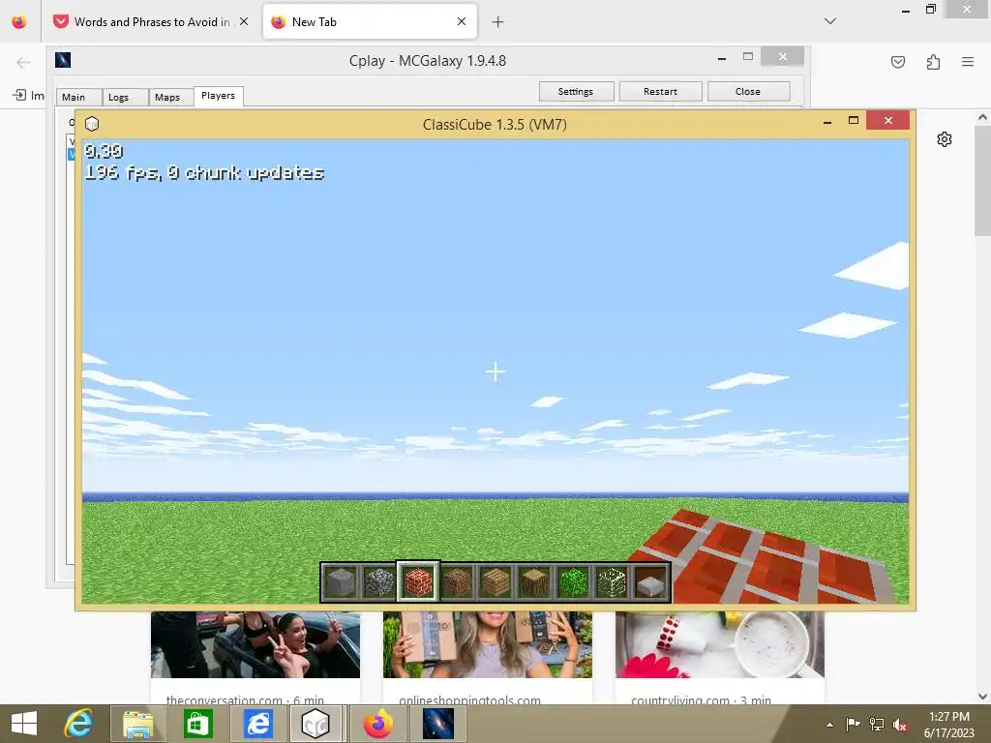Open File Explorer from taskbar
Screen dimensions: 991x743
138,724
